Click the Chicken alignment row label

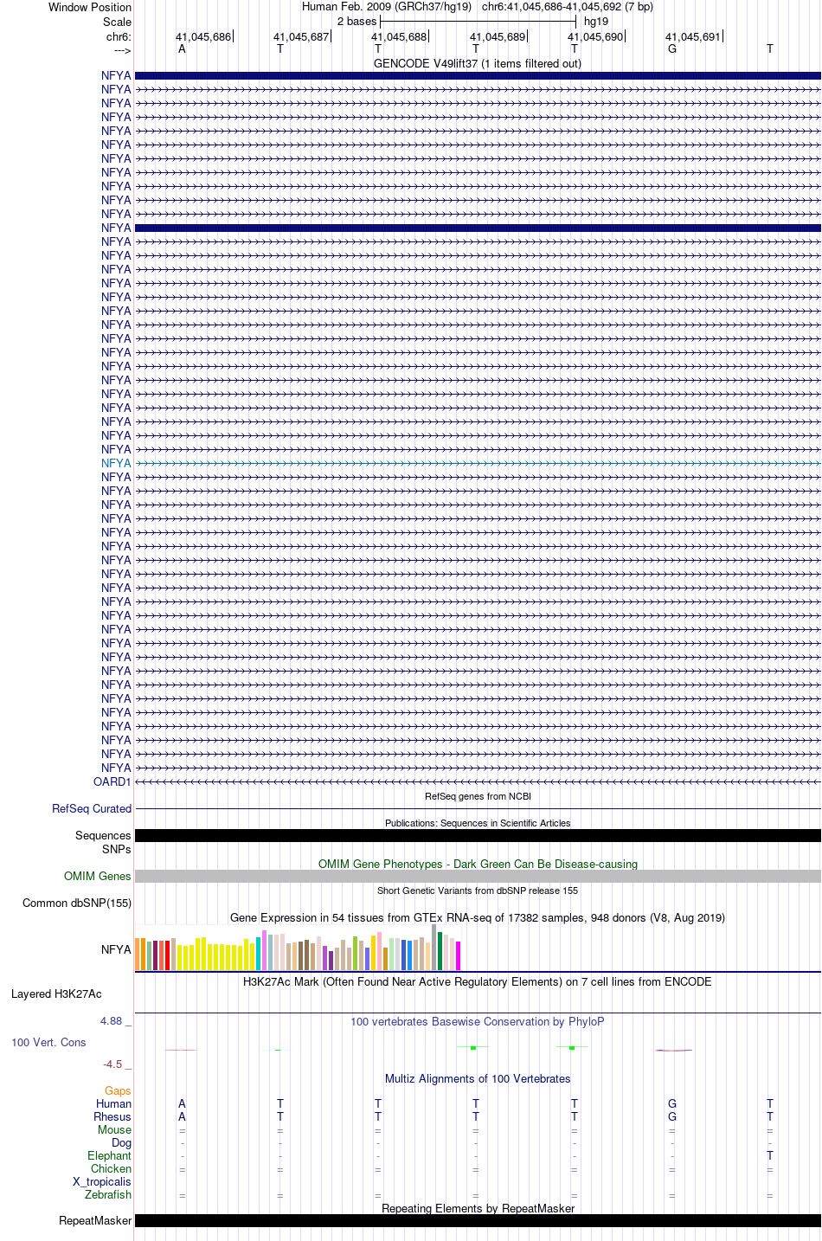[112, 1168]
